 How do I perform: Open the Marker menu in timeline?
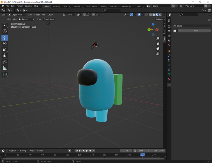pos(40,151)
